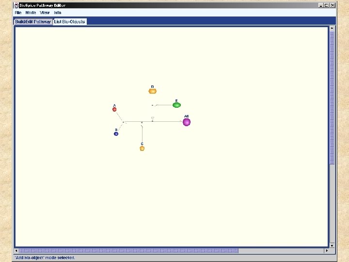The image size is (349, 262).
Task: Open the Mode menu
Action: (x=31, y=13)
